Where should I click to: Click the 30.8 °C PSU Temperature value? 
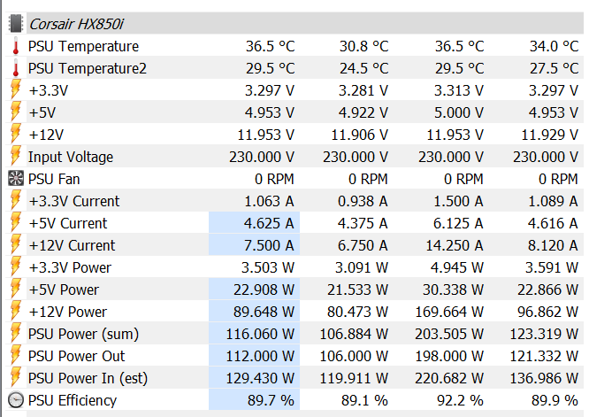[364, 47]
